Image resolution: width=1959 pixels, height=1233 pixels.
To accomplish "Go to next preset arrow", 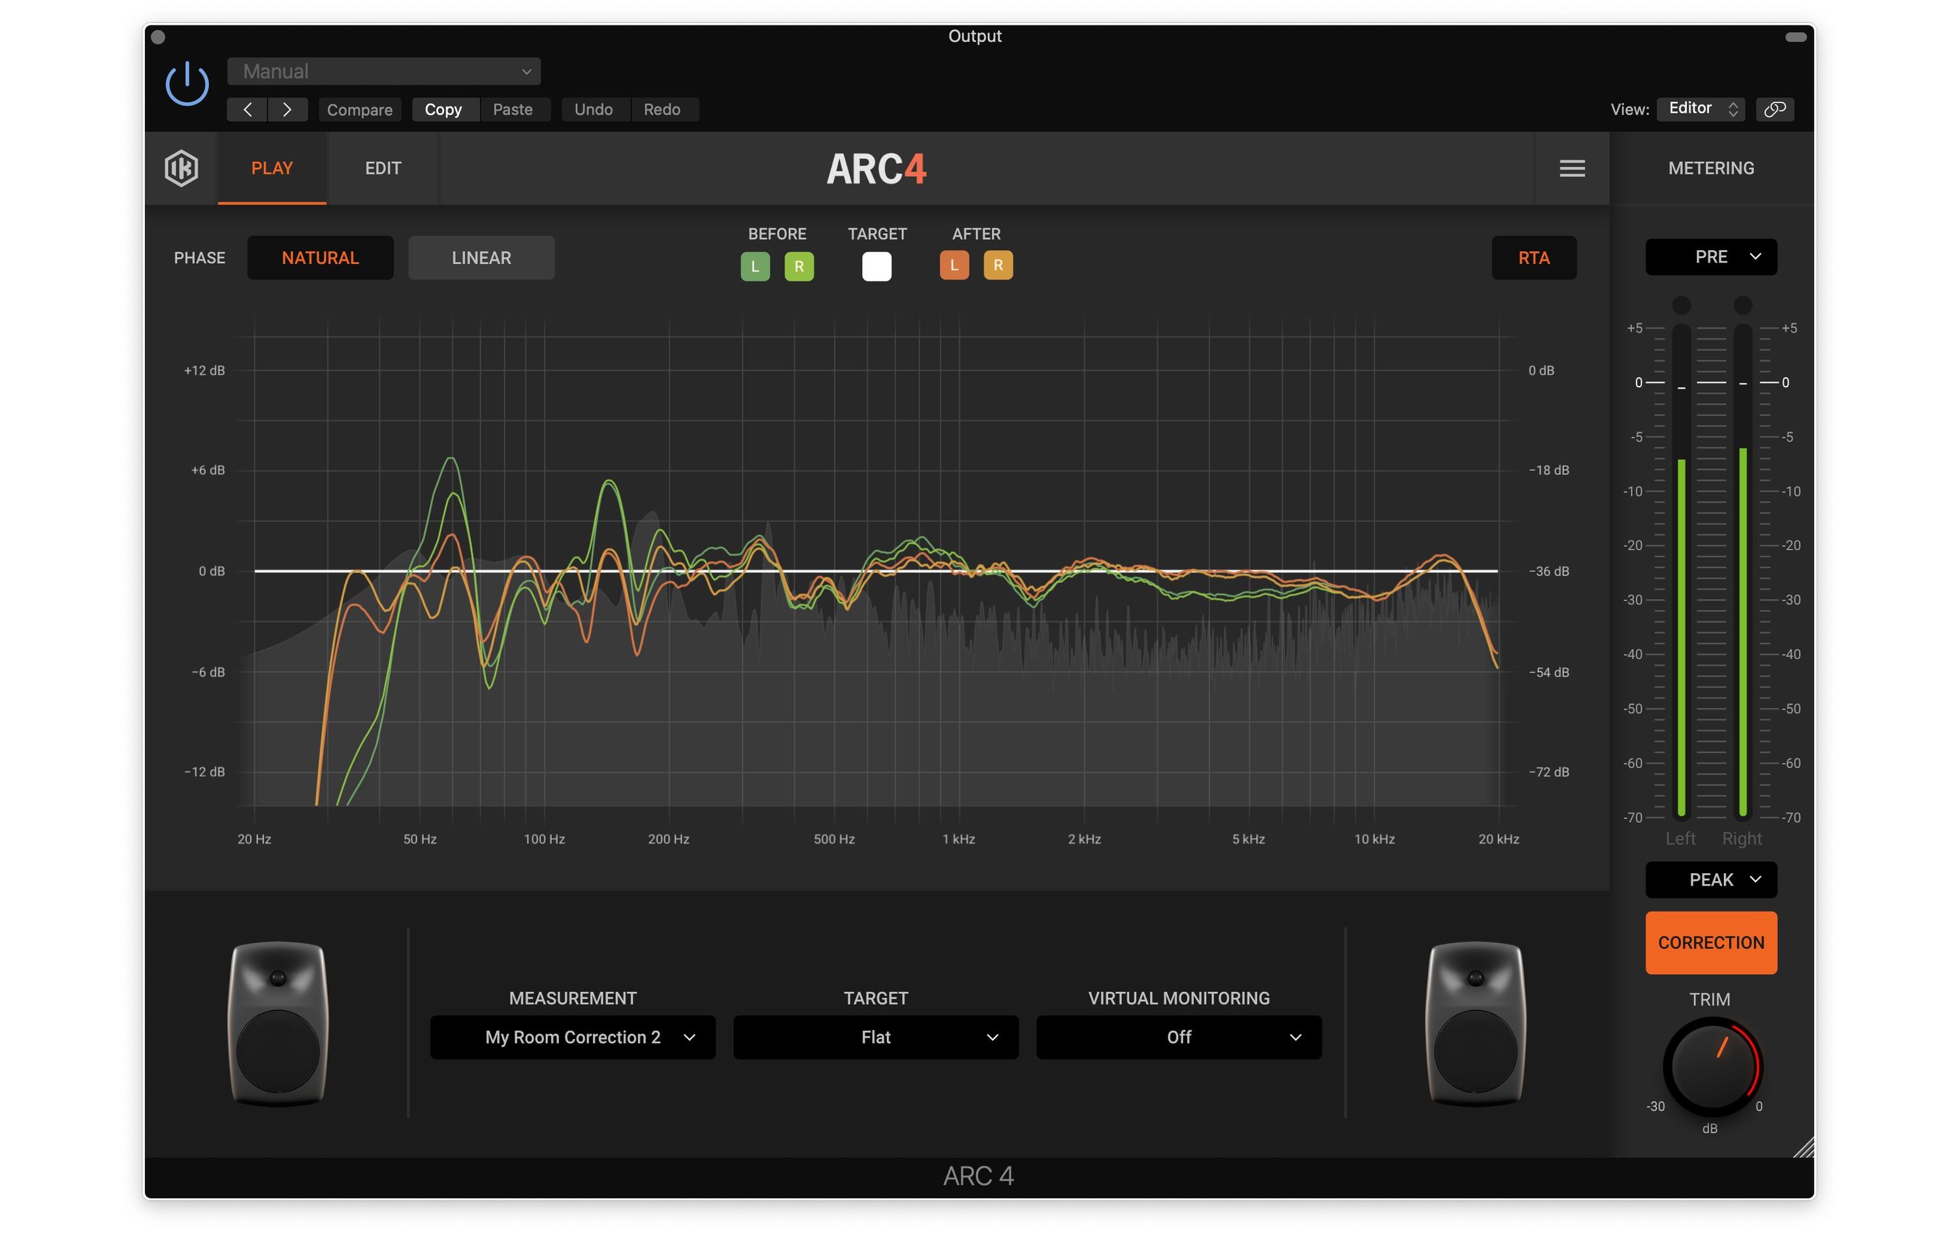I will (287, 110).
